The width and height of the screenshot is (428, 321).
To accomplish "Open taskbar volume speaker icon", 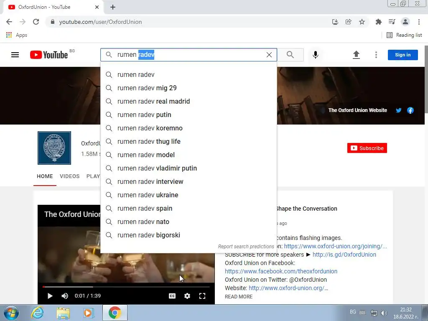I will [384, 313].
